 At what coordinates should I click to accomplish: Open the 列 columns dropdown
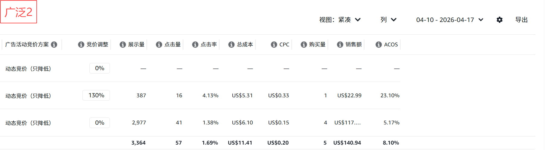click(x=388, y=20)
